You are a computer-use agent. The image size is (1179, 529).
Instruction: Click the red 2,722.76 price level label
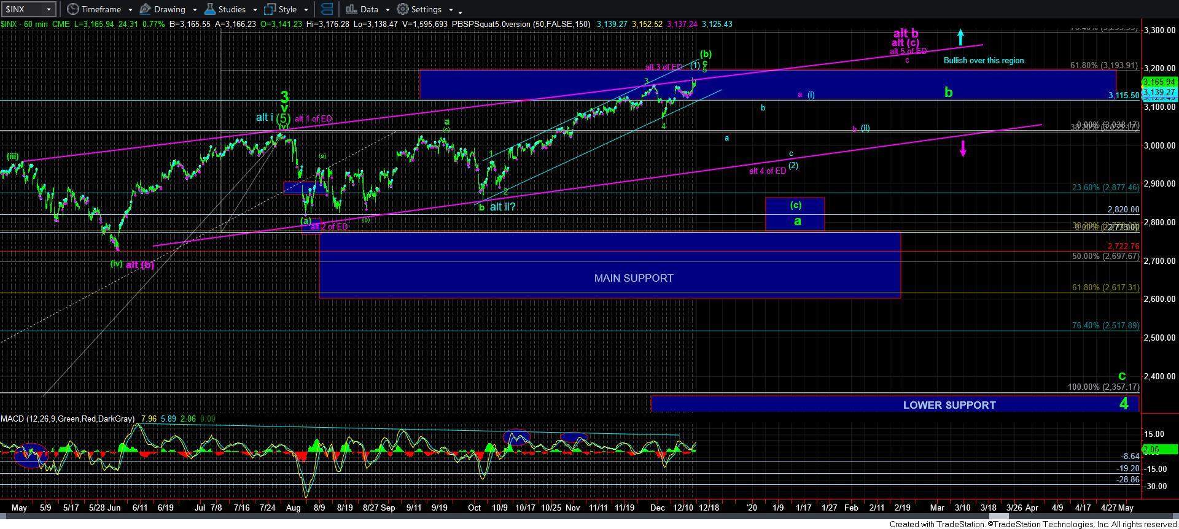point(1123,247)
